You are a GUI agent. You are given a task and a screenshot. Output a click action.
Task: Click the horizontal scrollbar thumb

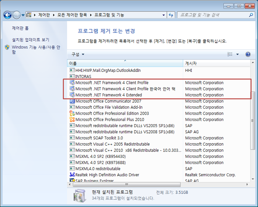pos(126,184)
